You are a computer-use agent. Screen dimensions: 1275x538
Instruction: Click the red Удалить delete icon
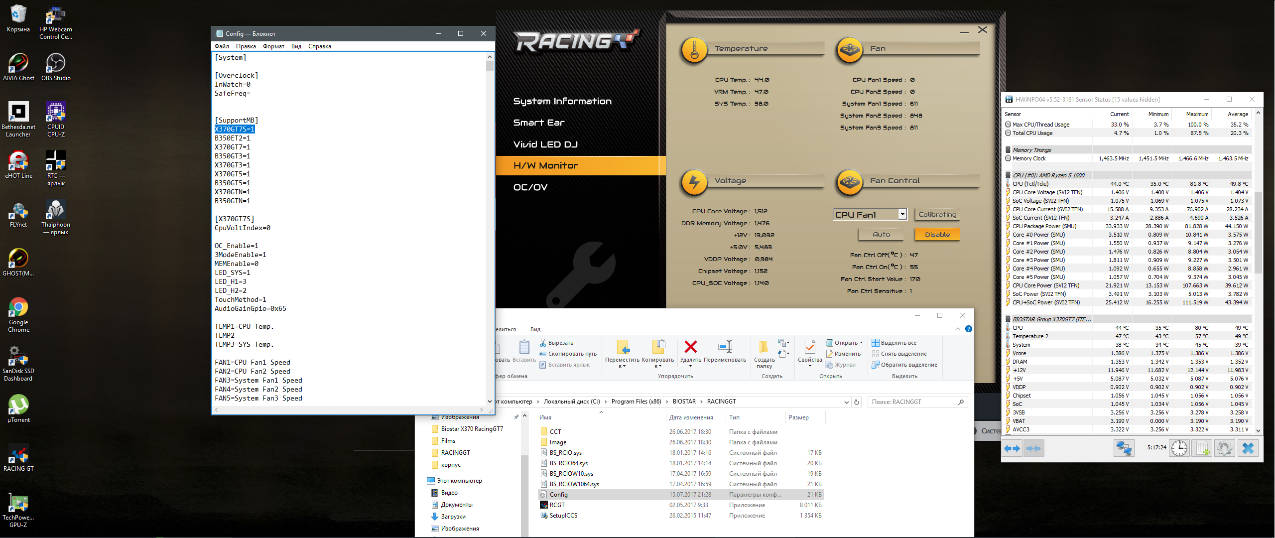690,347
